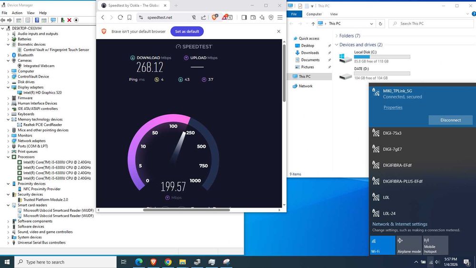The height and width of the screenshot is (268, 476).
Task: Click Brave's reload page icon
Action: point(120,18)
